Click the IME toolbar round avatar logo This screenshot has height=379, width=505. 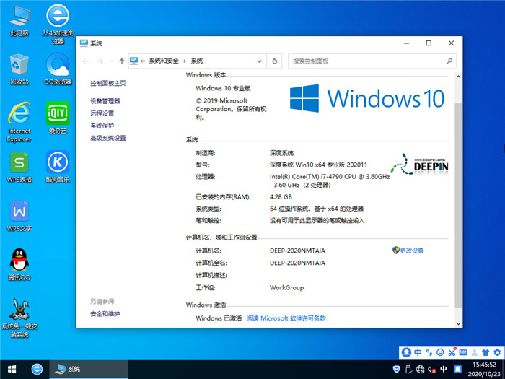pyautogui.click(x=406, y=352)
